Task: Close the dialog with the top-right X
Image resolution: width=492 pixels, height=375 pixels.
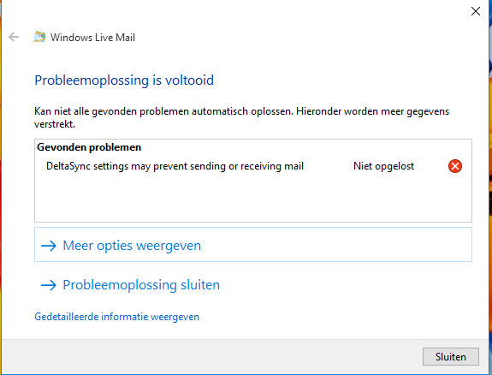Action: coord(476,11)
